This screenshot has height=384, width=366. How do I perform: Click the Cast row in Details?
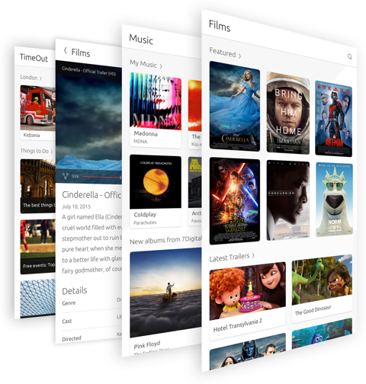pyautogui.click(x=91, y=320)
